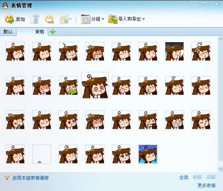Click the 启用本组表情漫游 link
Image resolution: width=223 pixels, height=191 pixels.
tap(31, 178)
